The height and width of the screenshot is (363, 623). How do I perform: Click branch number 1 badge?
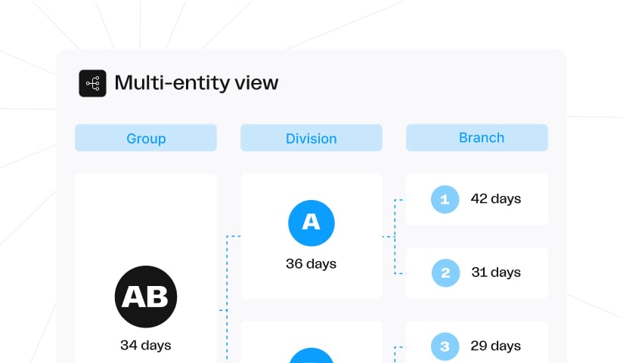(445, 199)
